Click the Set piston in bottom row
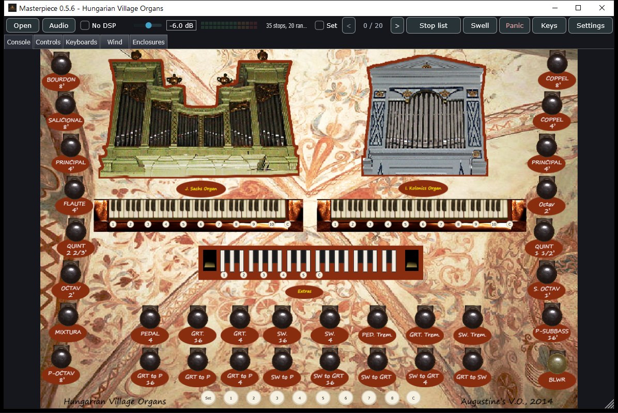Screen dimensions: 618x413 click(x=208, y=398)
